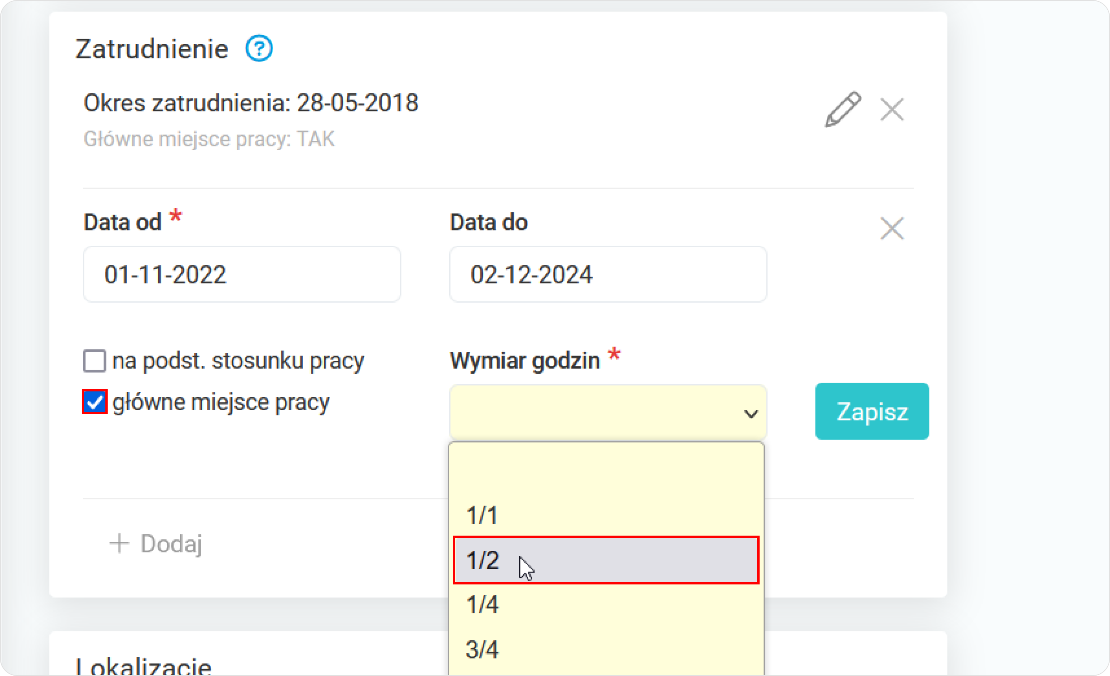Screen dimensions: 1110x676
Task: Edit employment period with pencil icon
Action: [x=842, y=109]
